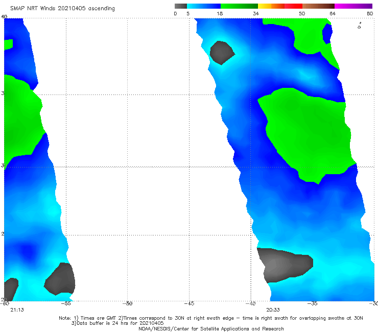Screen dimensions: 378x332
Task: Click the brown 50-64 segment of the color bar
Action: tap(318, 6)
